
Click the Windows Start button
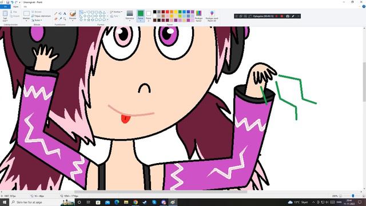pyautogui.click(x=4, y=202)
